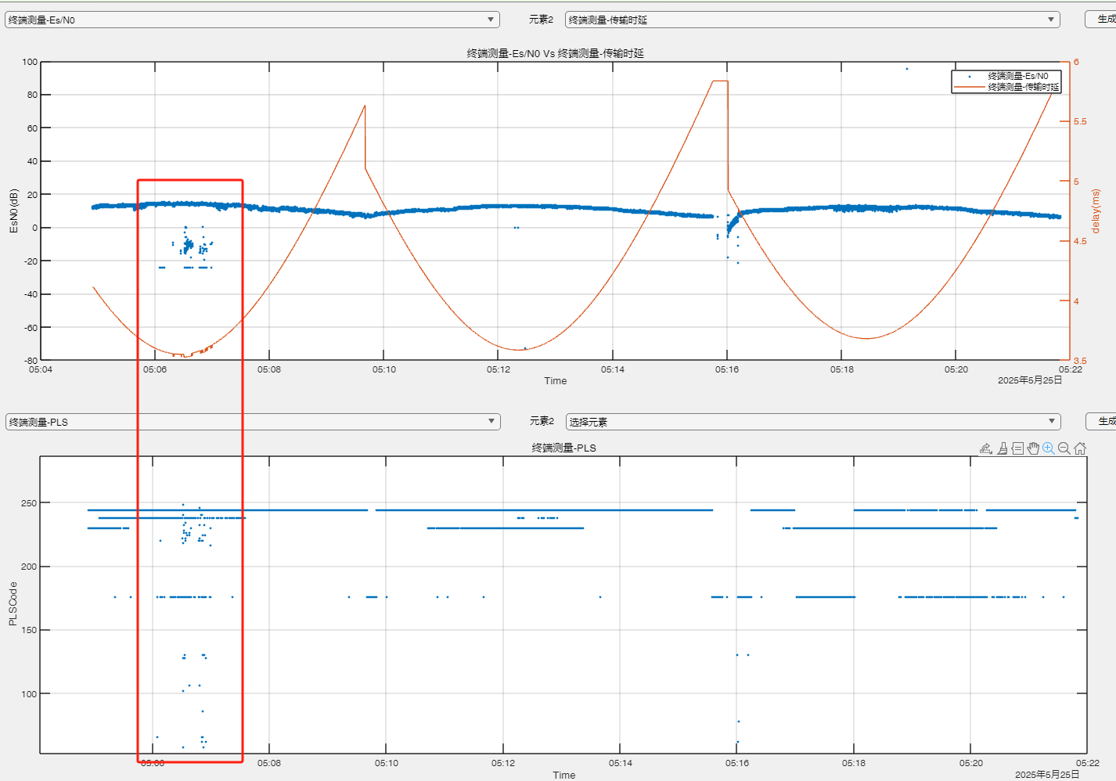Screen dimensions: 1116x781
Task: Click the delay(ms) axis label
Action: pyautogui.click(x=1096, y=211)
